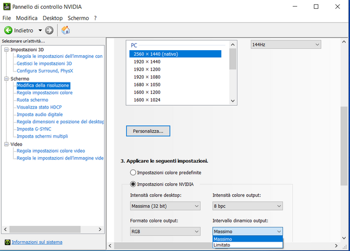Viewport: 350px width, 251px height.
Task: Open the Indietro history dropdown arrow
Action: (x=40, y=31)
